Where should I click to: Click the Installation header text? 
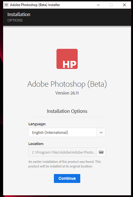coord(19,14)
